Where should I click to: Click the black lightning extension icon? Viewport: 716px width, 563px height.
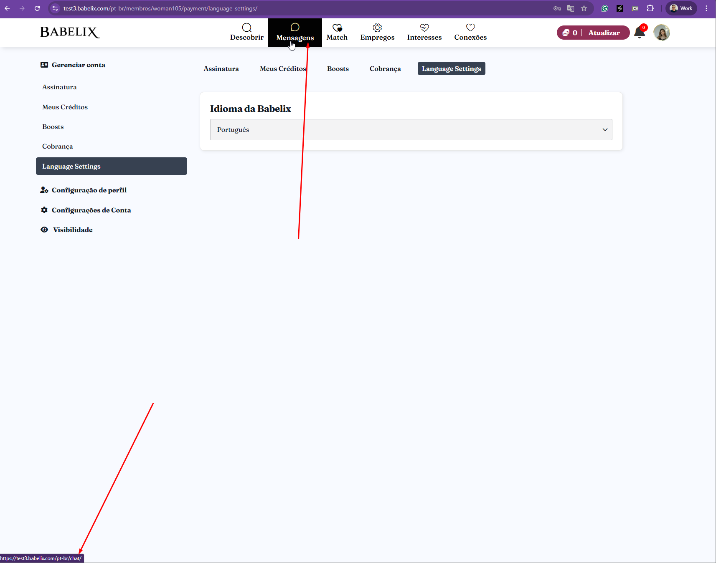(620, 8)
